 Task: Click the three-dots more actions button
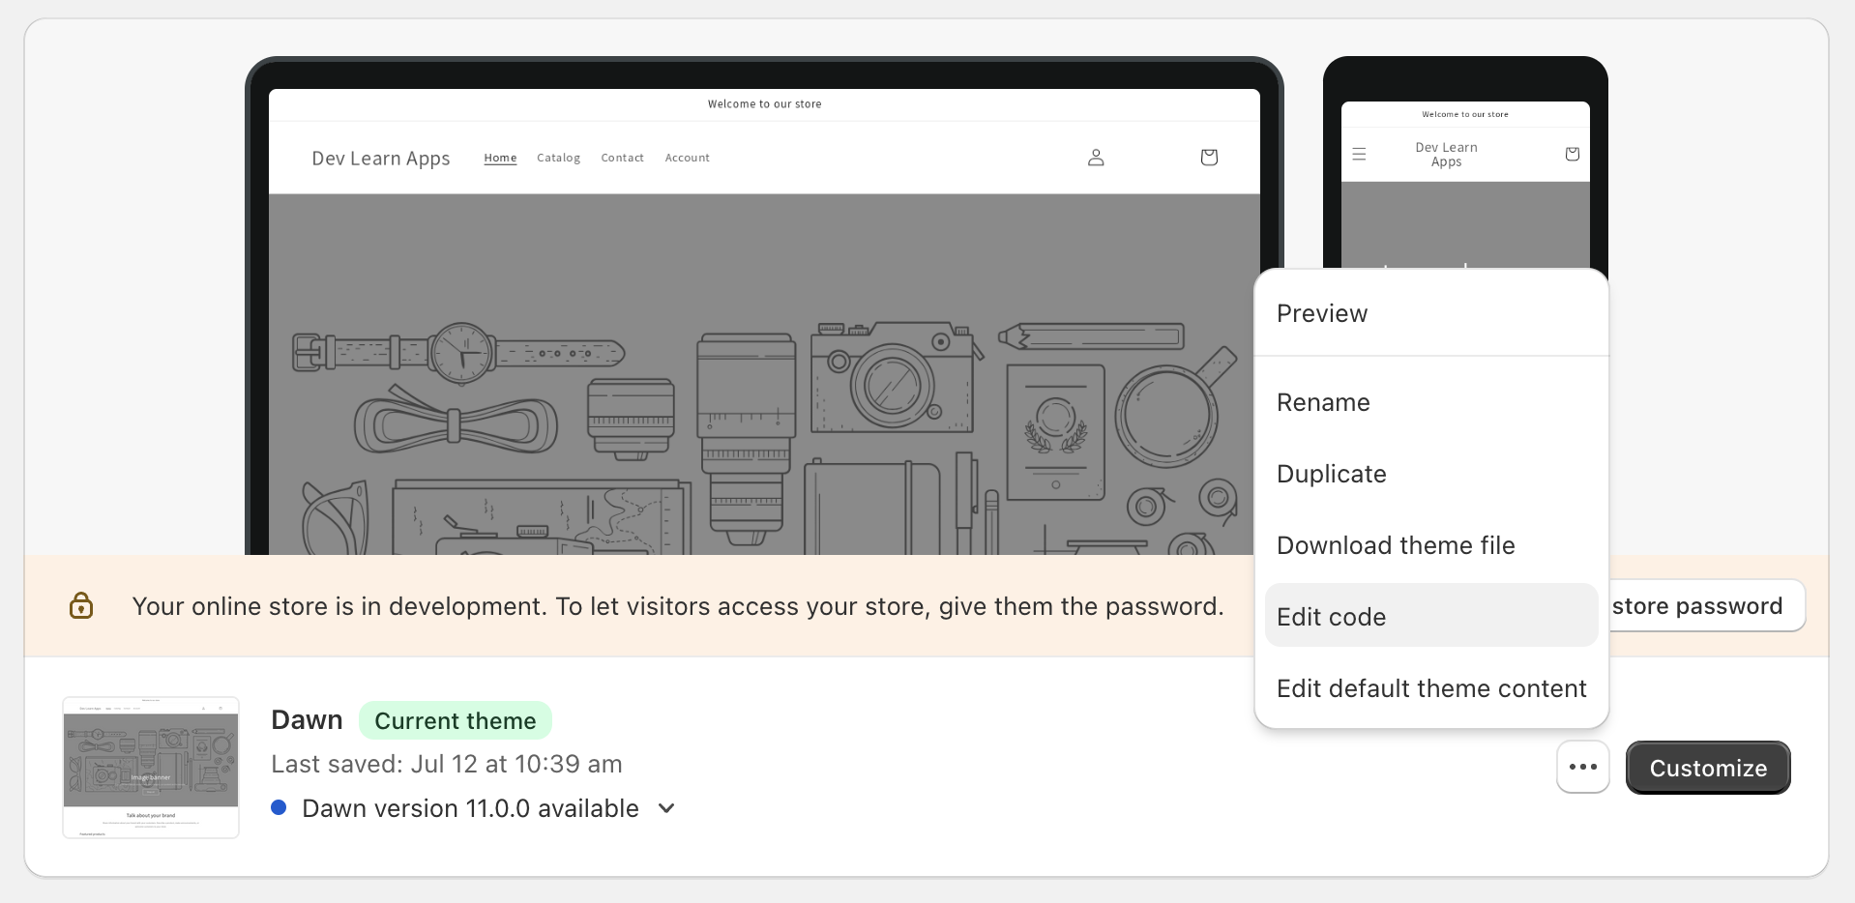point(1582,767)
